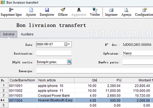Click the Nom article column header

click(56, 80)
